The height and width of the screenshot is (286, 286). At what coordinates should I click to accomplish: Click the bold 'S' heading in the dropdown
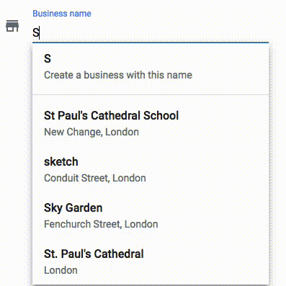48,58
